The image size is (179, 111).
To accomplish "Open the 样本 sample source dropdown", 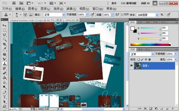I will 148,15.
